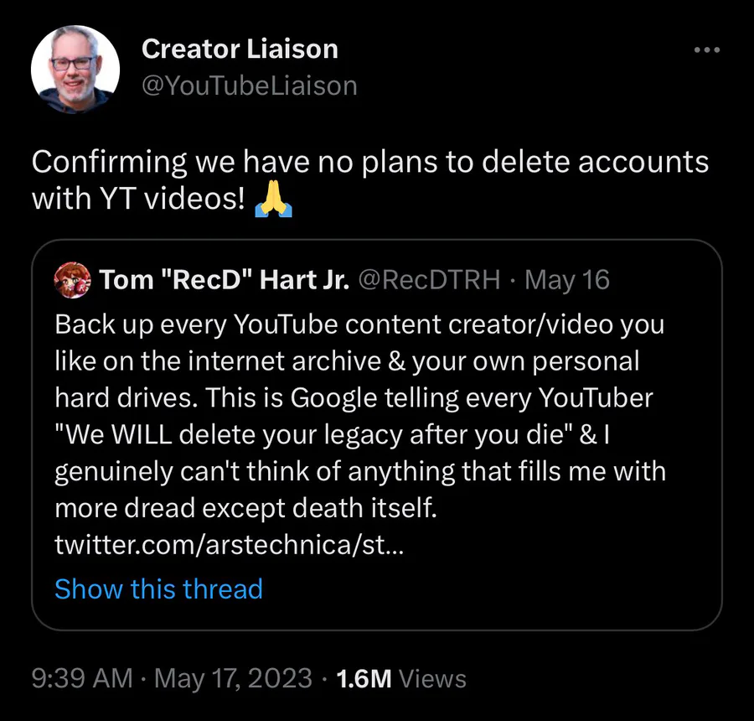Click the Views label
The image size is (754, 721).
[x=431, y=677]
